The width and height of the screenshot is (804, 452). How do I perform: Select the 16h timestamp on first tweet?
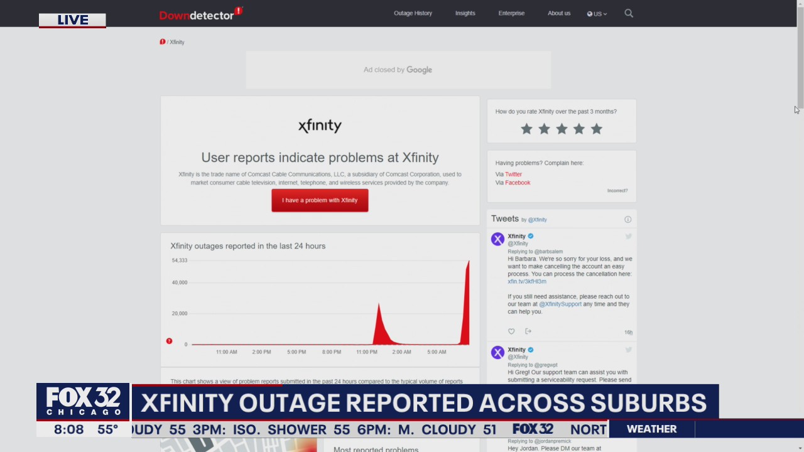pos(628,332)
